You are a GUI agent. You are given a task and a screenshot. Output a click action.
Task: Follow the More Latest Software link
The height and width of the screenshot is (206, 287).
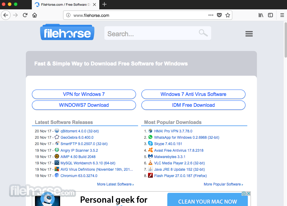point(116,184)
